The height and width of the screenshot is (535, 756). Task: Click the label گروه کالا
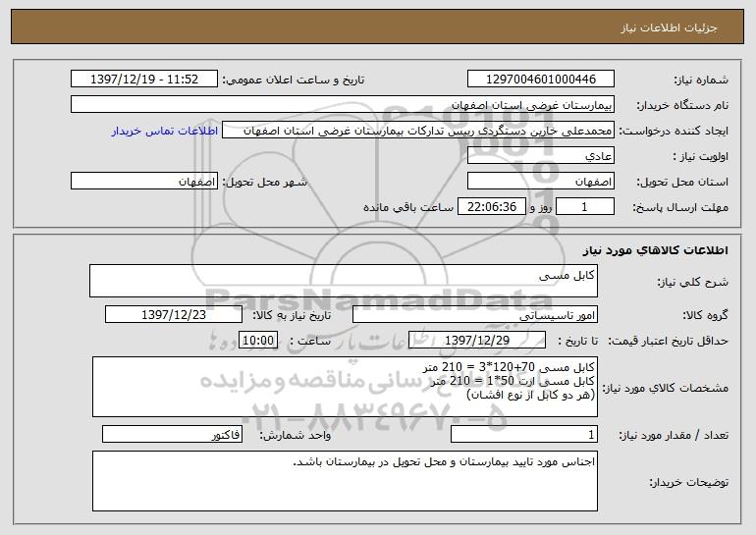(x=706, y=315)
